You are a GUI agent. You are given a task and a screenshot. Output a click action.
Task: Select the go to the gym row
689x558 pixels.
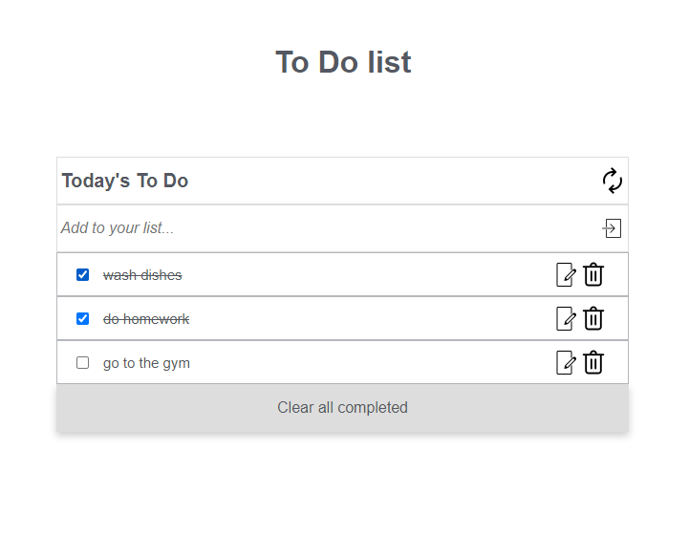coord(342,362)
